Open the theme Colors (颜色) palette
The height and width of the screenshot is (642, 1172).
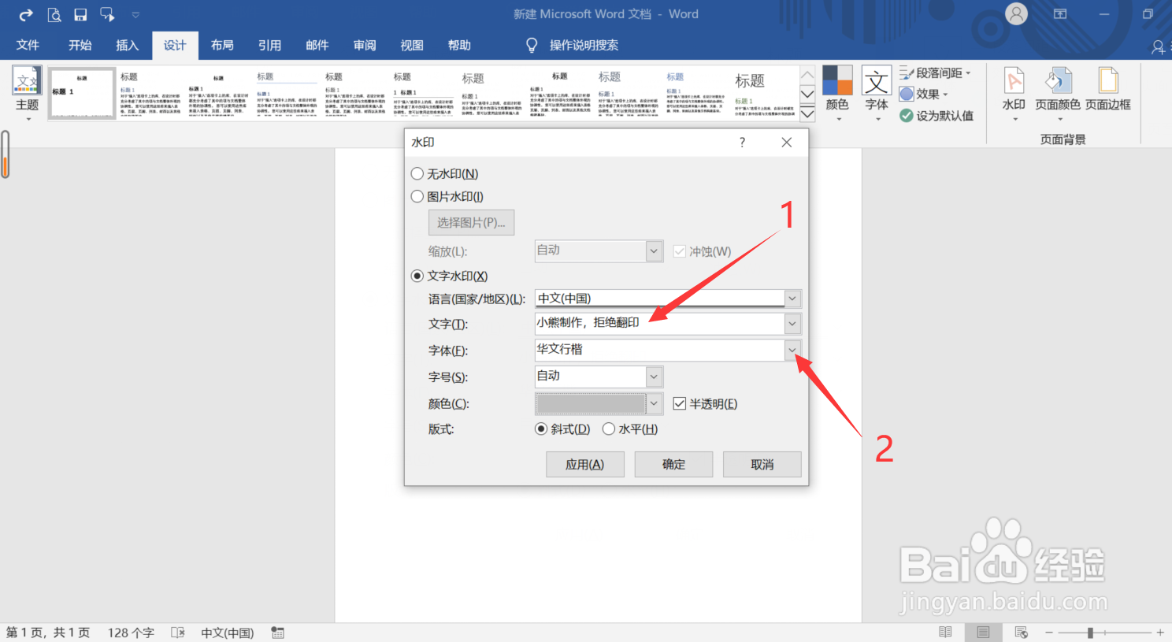click(x=837, y=94)
